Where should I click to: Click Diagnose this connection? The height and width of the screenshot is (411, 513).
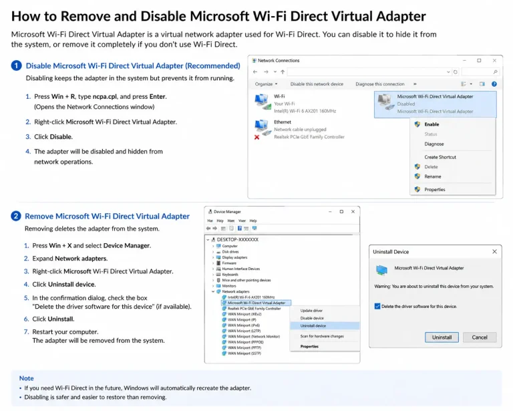380,84
